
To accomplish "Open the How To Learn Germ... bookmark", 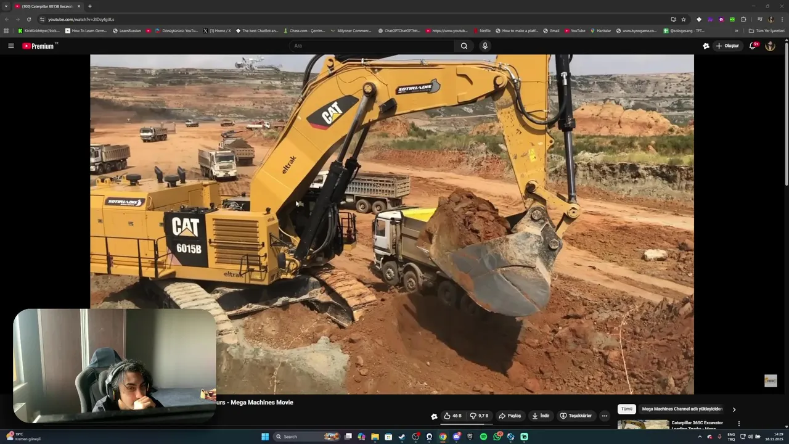I will pyautogui.click(x=86, y=31).
